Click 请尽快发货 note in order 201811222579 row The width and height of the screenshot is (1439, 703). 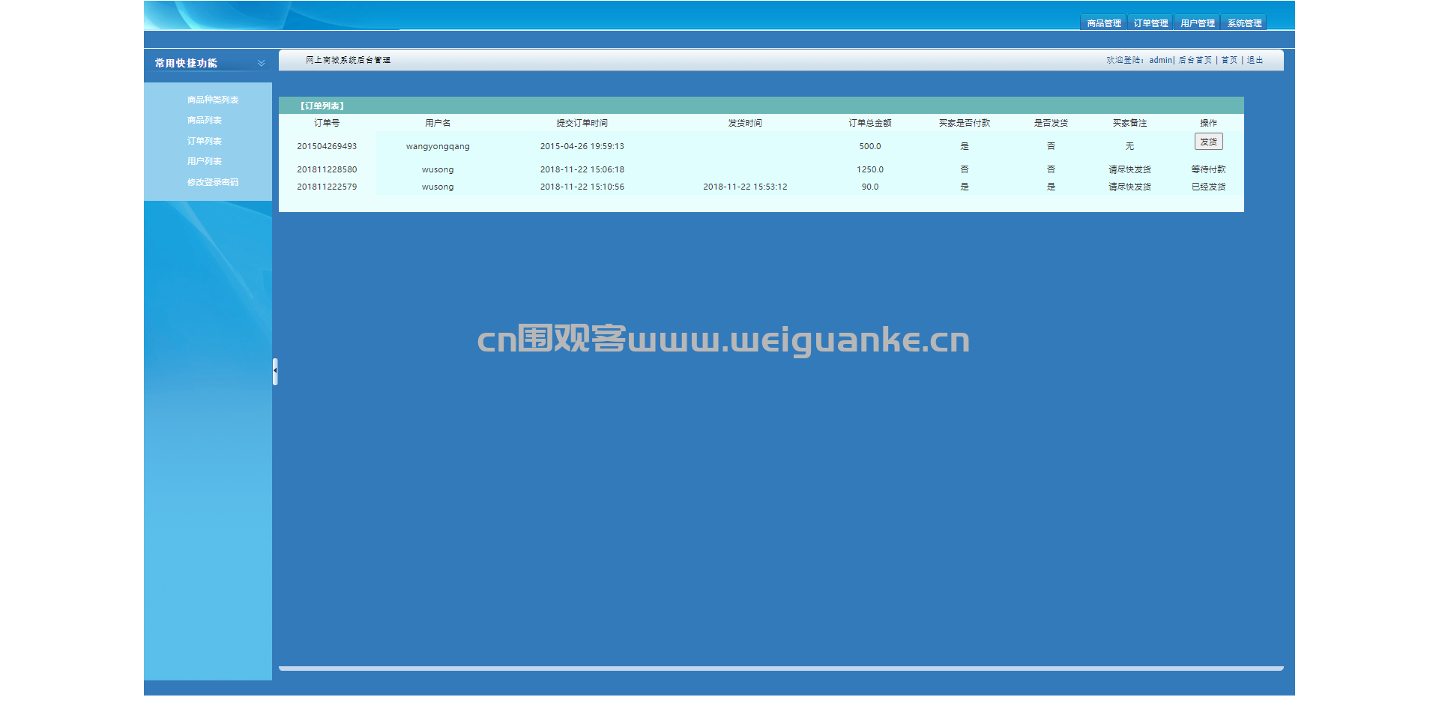[1129, 187]
